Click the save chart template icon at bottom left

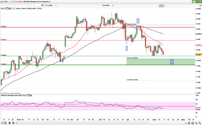click(x=2, y=123)
